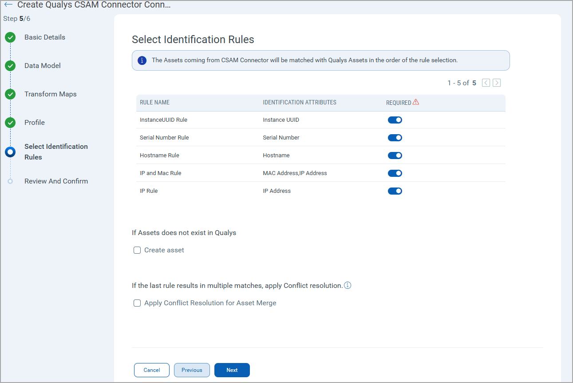Turn off the Hostname Rule toggle

coord(395,155)
